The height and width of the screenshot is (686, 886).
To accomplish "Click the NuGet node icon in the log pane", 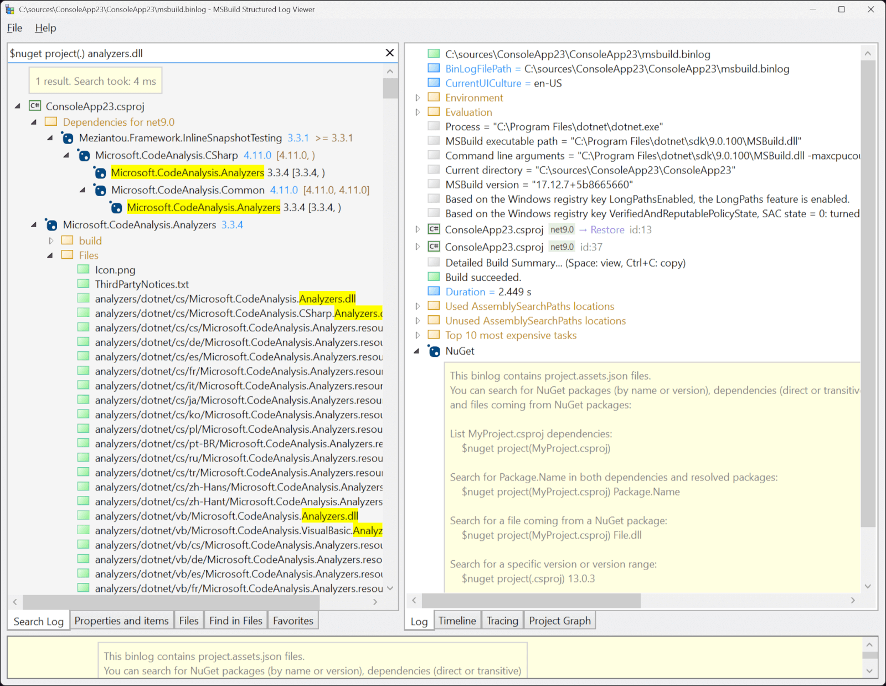I will click(434, 350).
